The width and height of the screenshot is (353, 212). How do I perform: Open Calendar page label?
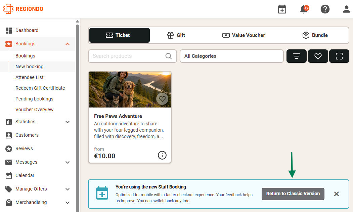(x=25, y=175)
